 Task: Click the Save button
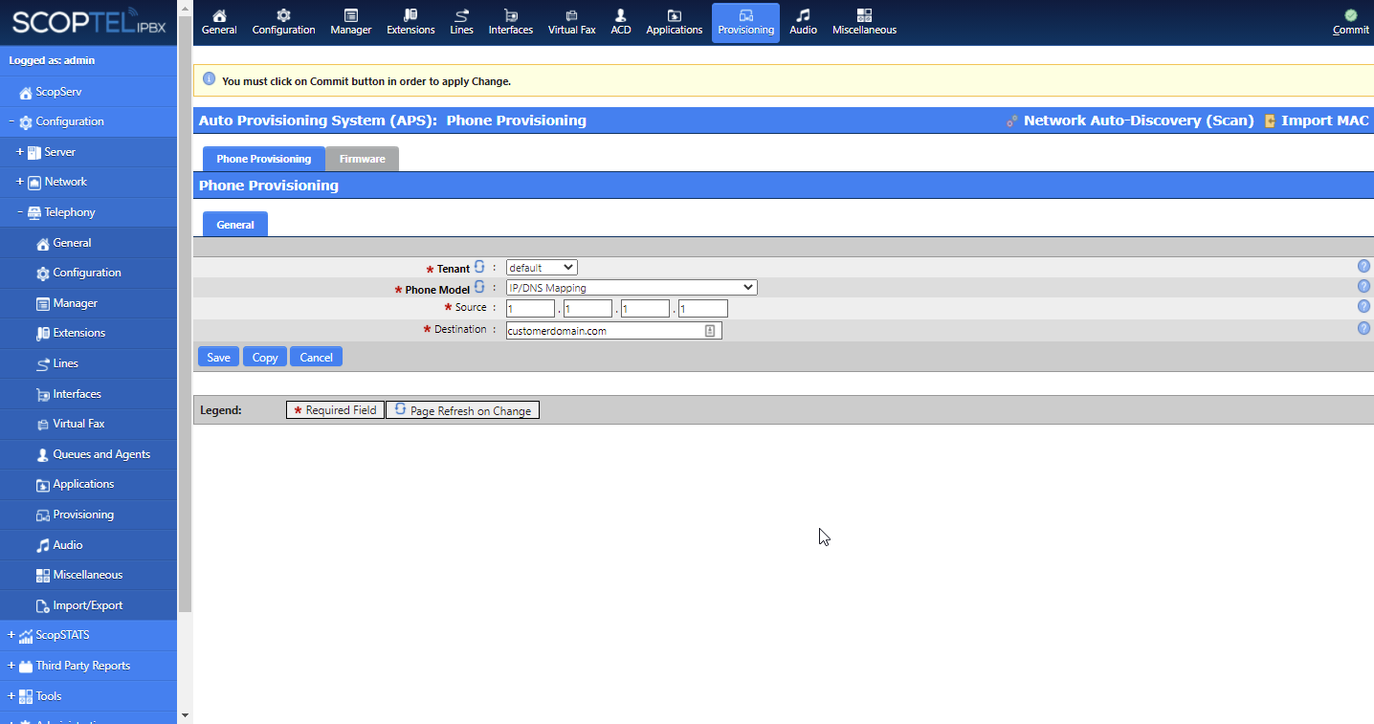(218, 357)
